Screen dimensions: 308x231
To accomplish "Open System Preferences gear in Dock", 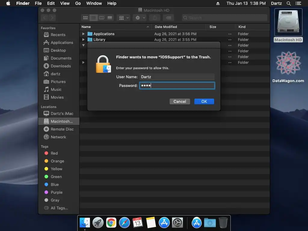I will coord(177,223).
